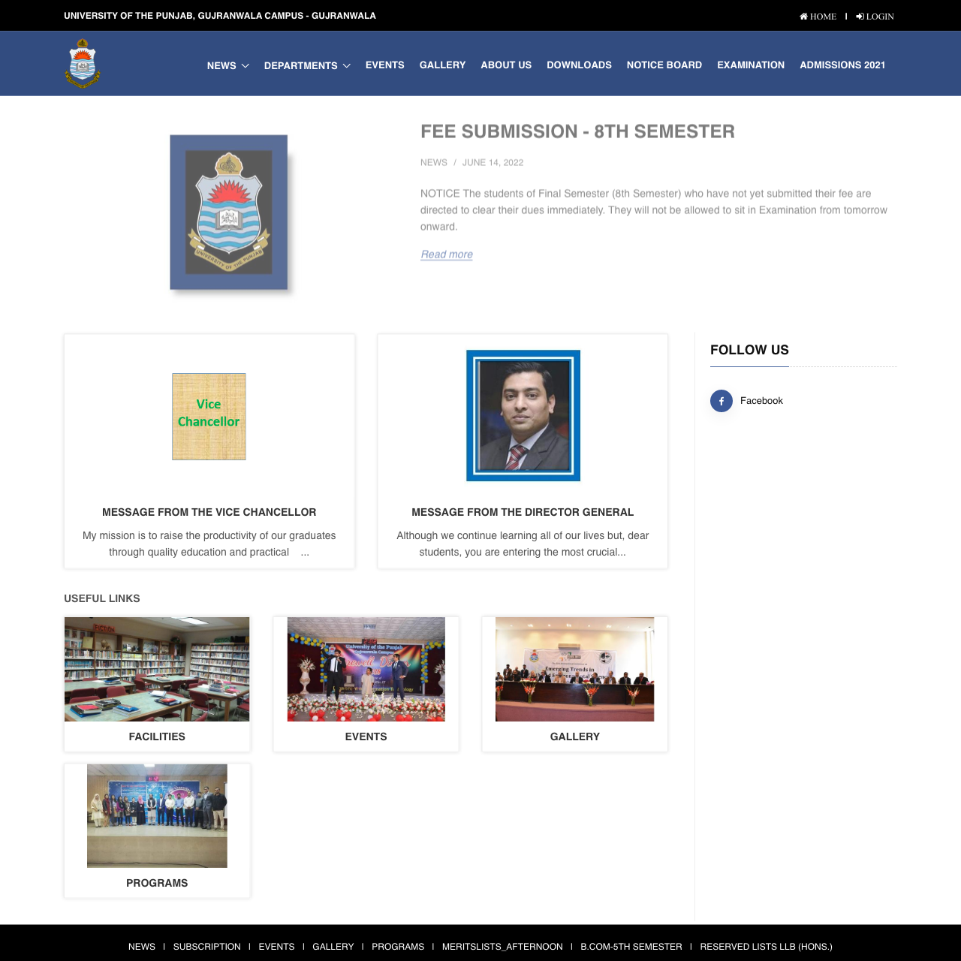This screenshot has width=961, height=961.
Task: Click the University of the Punjab campus title text
Action: pos(220,16)
